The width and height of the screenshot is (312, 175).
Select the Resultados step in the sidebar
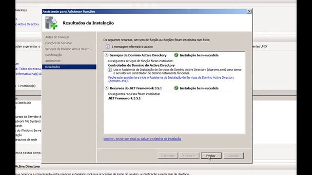point(69,67)
